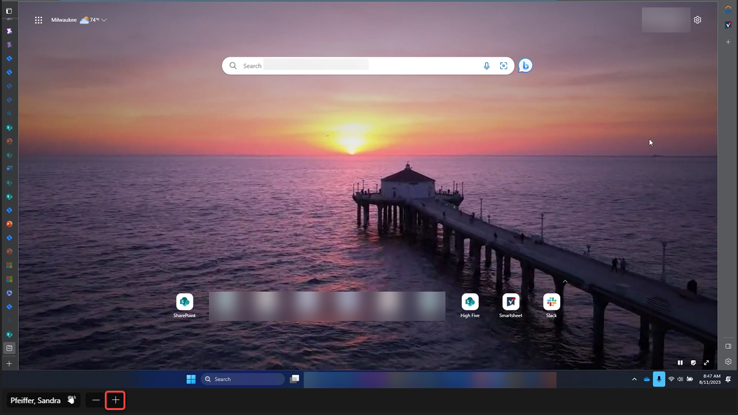Open Windows Start menu

(191, 379)
